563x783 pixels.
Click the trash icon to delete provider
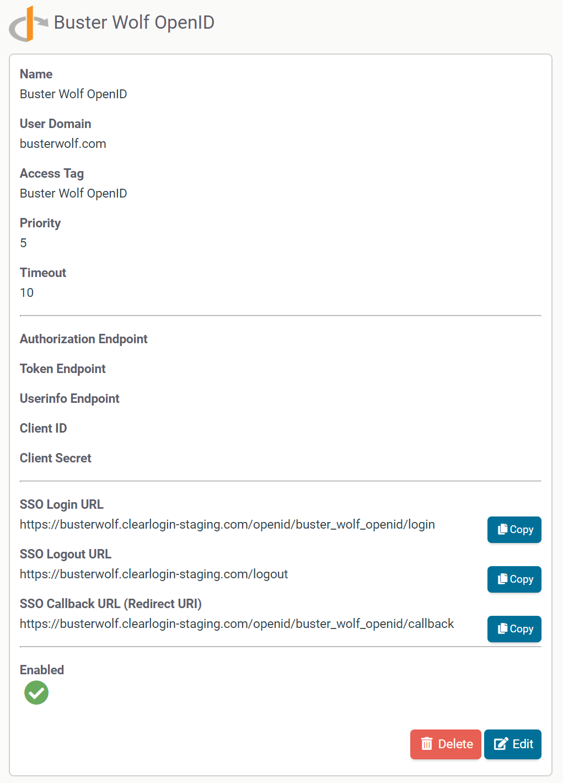coord(427,744)
